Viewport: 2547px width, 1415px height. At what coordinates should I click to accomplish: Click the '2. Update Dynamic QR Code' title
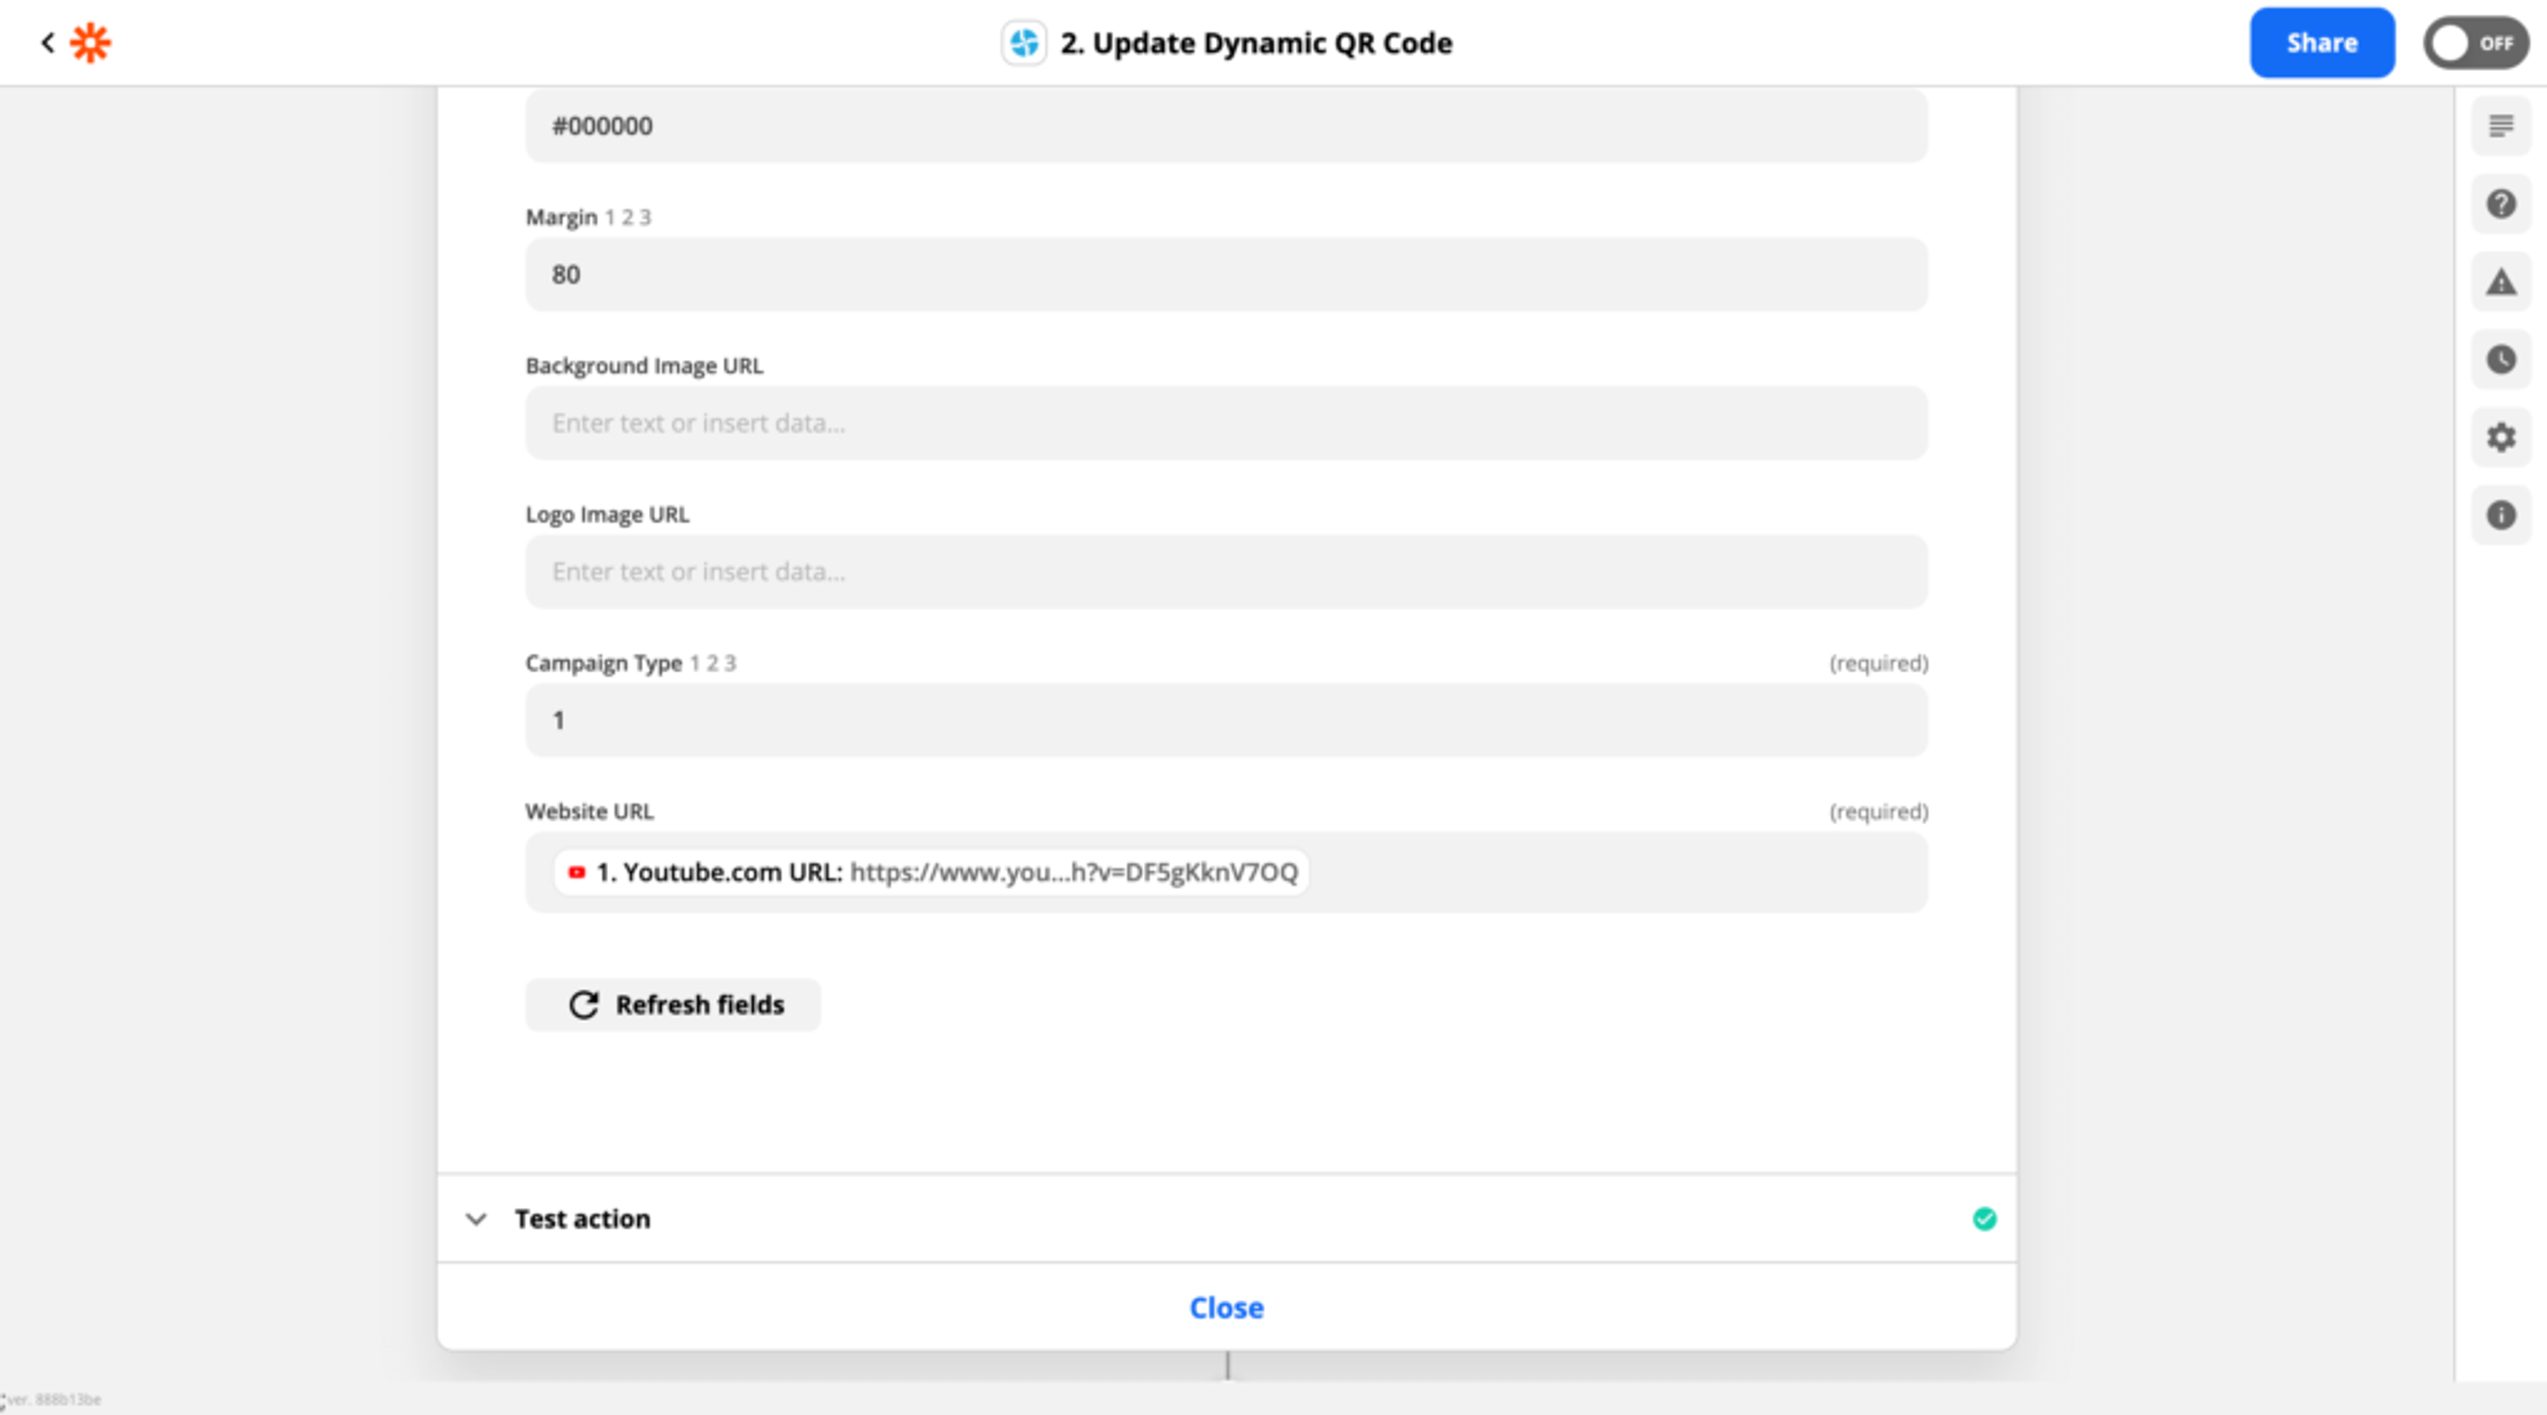(1256, 42)
